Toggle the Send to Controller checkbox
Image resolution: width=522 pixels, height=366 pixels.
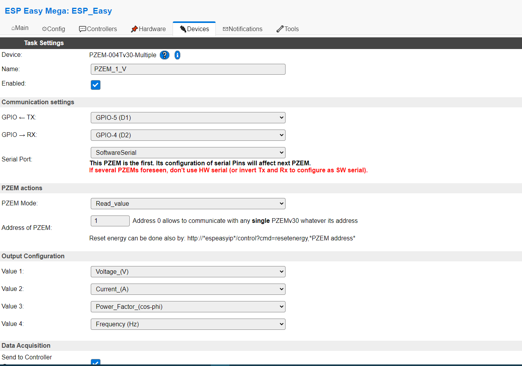pos(95,362)
